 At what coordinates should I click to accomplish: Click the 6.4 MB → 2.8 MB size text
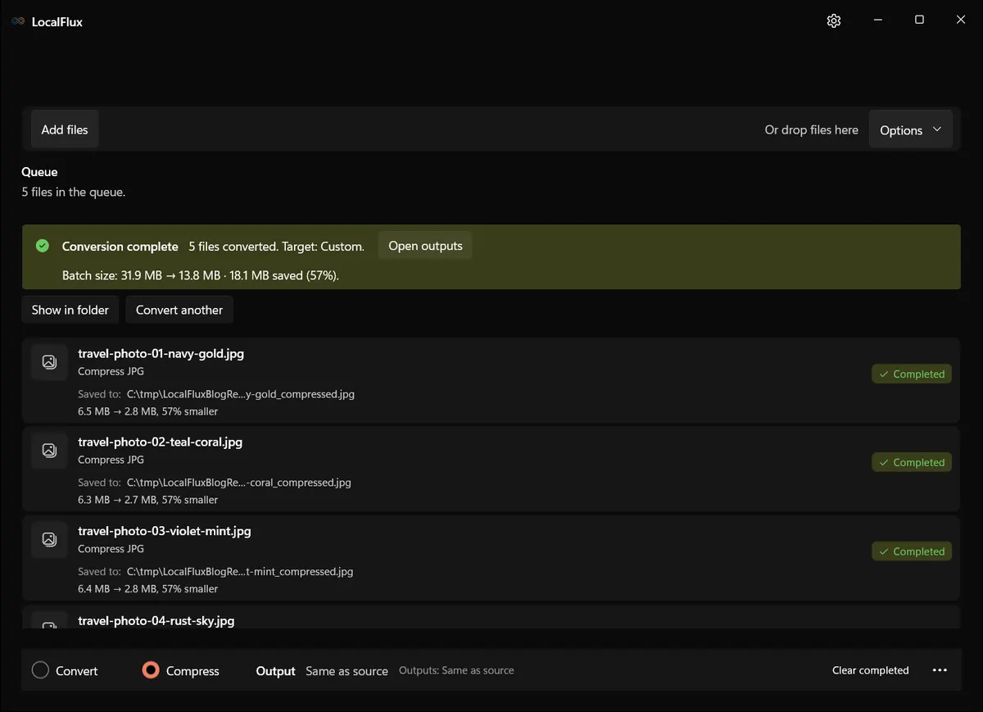[x=148, y=589]
